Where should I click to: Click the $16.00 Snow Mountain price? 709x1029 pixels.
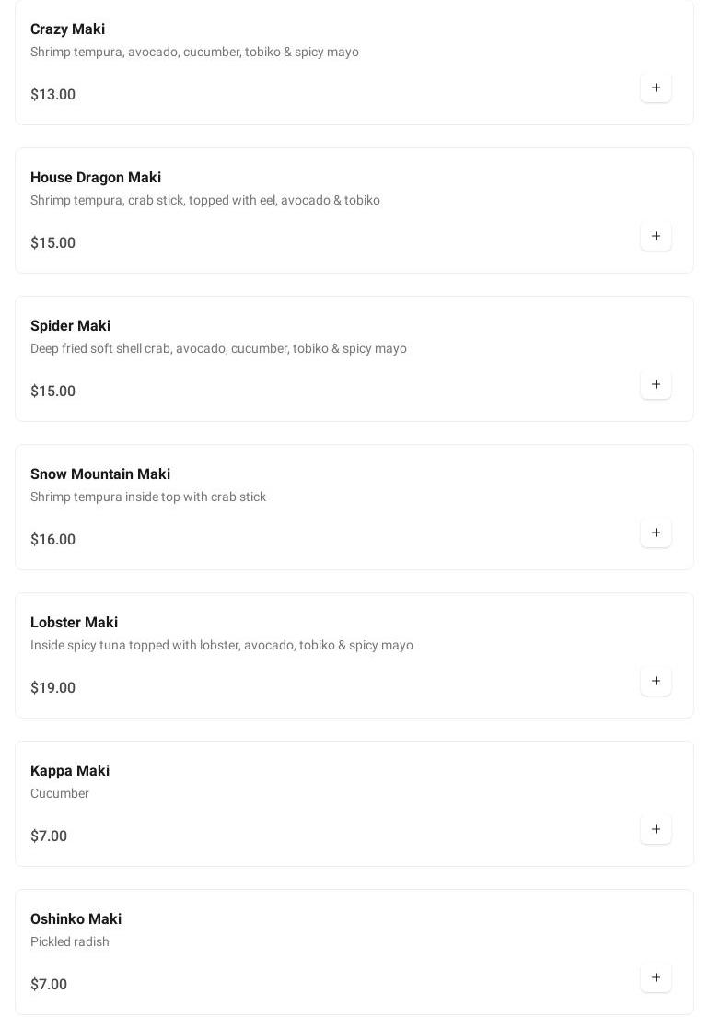pyautogui.click(x=52, y=540)
